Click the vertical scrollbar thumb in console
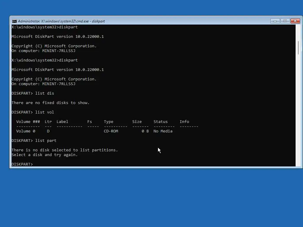 (298, 48)
